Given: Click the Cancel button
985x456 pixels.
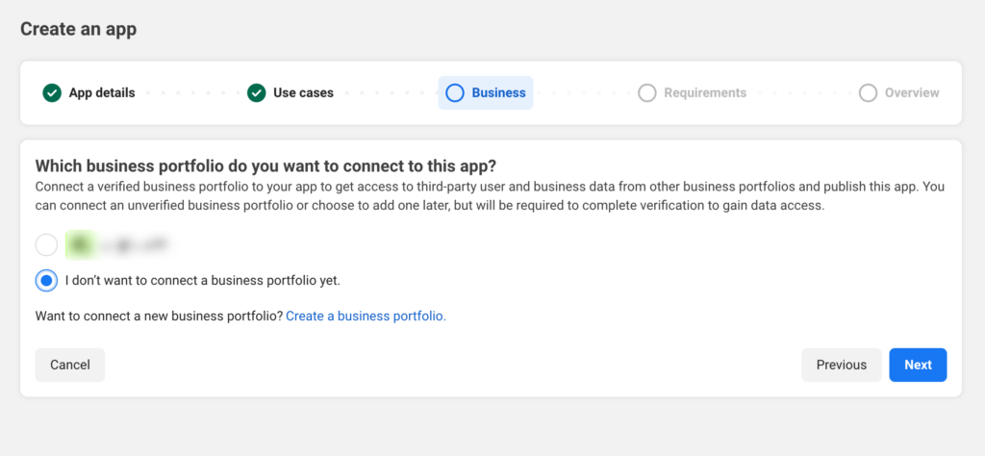Looking at the screenshot, I should tap(69, 365).
